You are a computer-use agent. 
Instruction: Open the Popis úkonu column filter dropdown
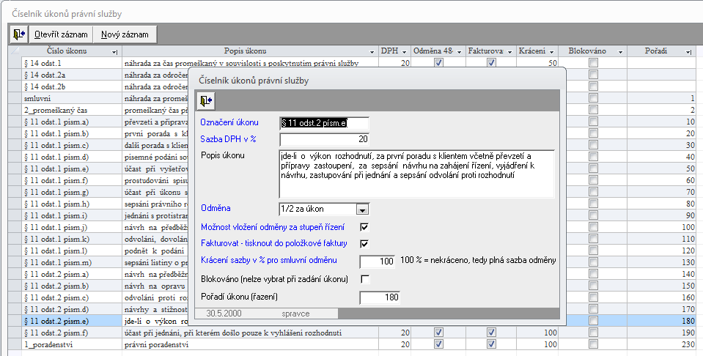coord(372,52)
